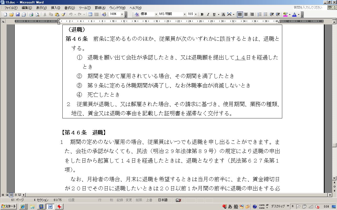Image resolution: width=337 pixels, height=210 pixels.
Task: Apply blue font color A button
Action: [x=294, y=14]
